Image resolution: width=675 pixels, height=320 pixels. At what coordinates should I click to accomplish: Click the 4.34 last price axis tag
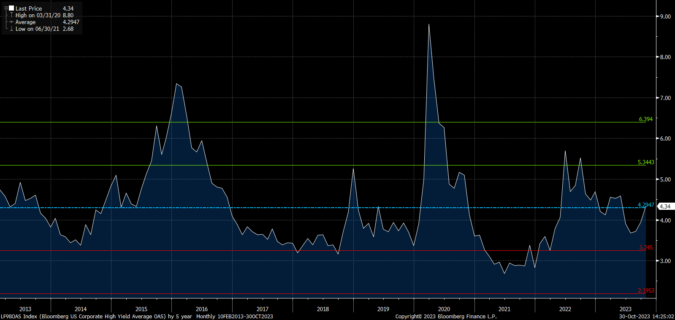[665, 206]
